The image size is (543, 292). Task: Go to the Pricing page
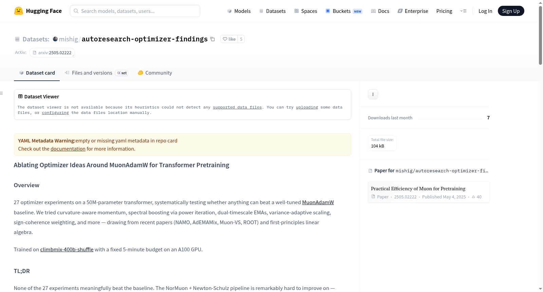(444, 11)
